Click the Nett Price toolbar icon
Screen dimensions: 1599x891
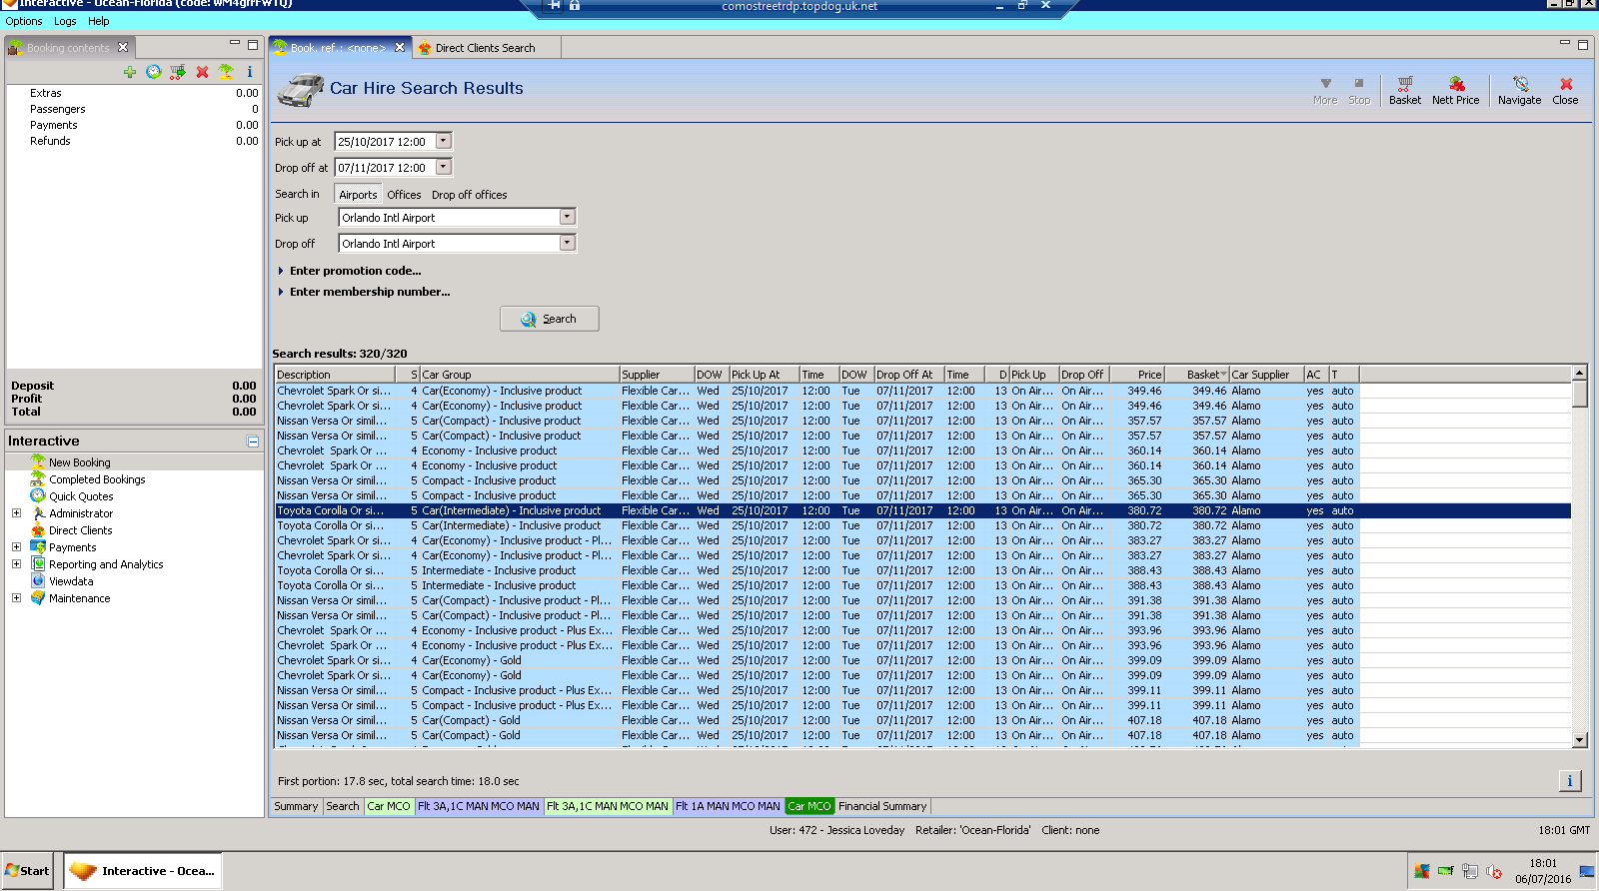point(1455,90)
